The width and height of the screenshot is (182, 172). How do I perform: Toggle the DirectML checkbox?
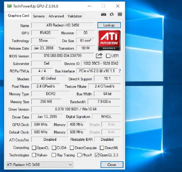pyautogui.click(x=102, y=148)
